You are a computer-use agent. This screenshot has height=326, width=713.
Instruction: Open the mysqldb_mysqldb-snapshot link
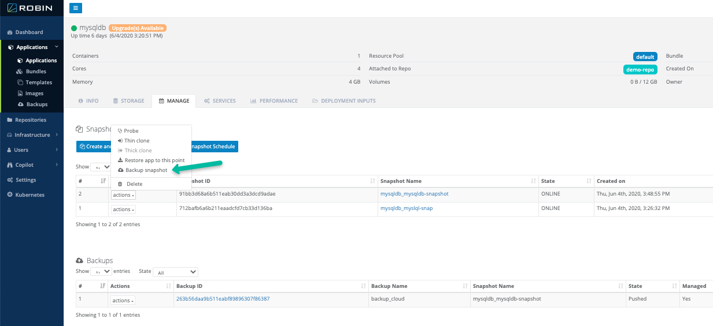tap(414, 194)
